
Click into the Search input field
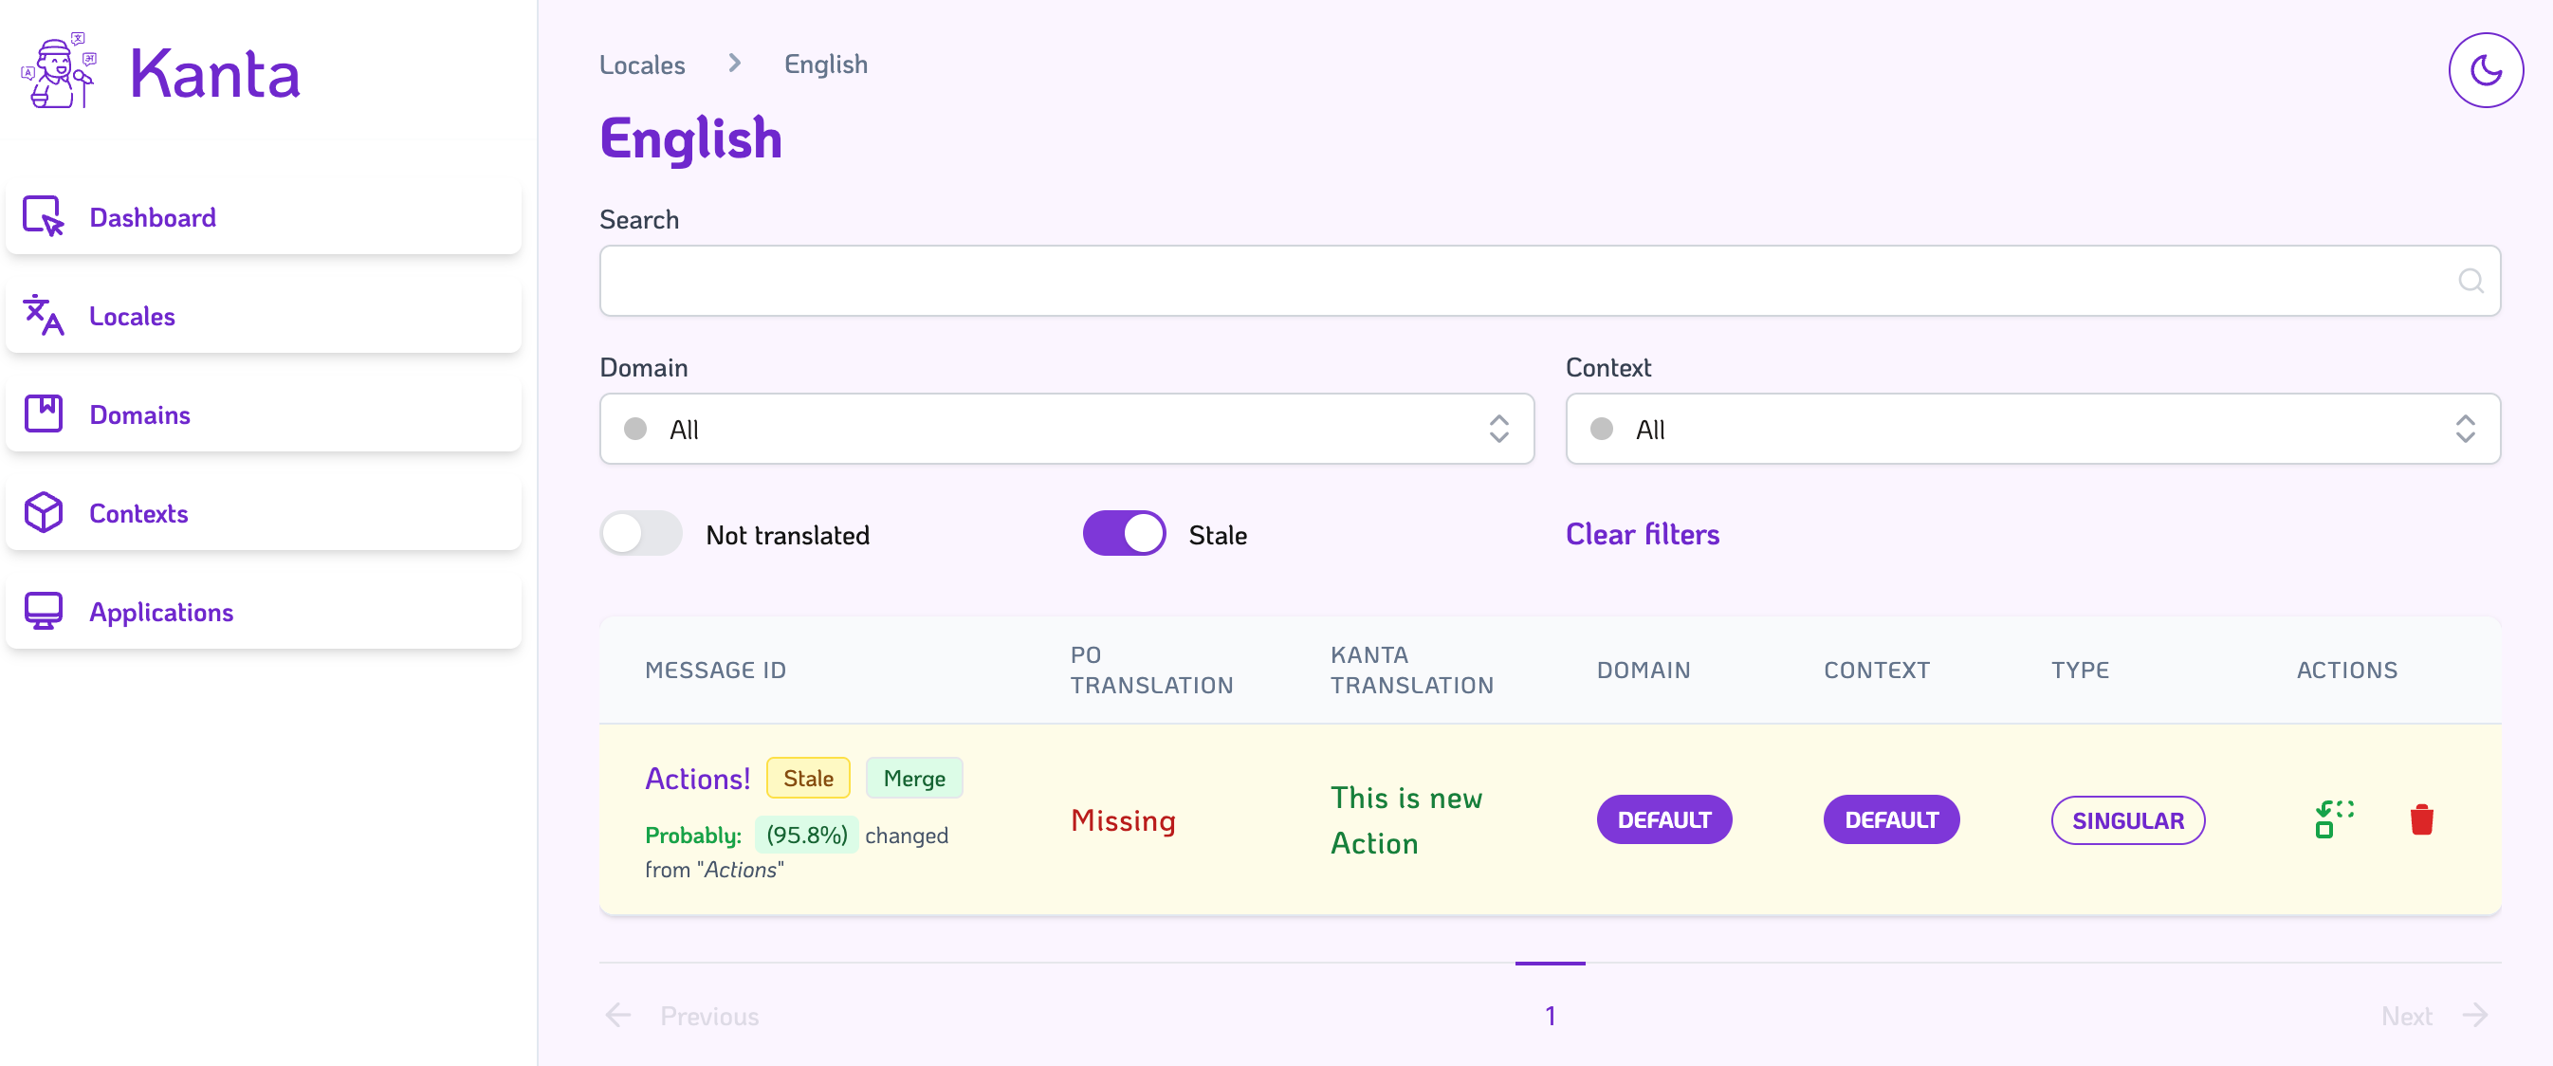tap(1526, 282)
